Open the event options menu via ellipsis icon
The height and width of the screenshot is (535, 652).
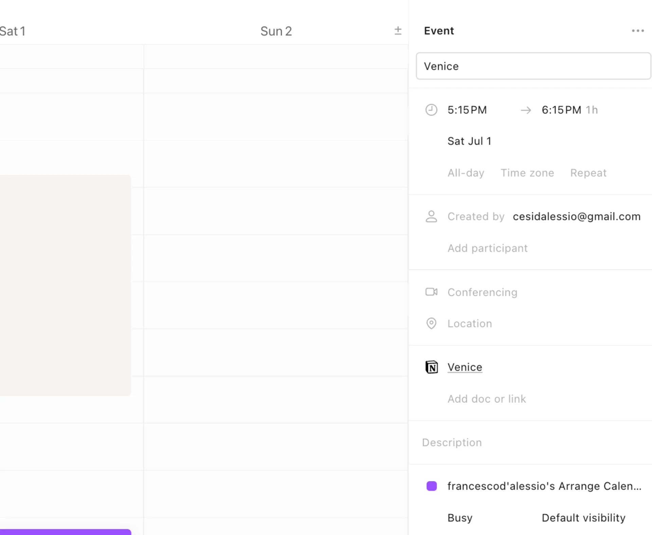(638, 31)
